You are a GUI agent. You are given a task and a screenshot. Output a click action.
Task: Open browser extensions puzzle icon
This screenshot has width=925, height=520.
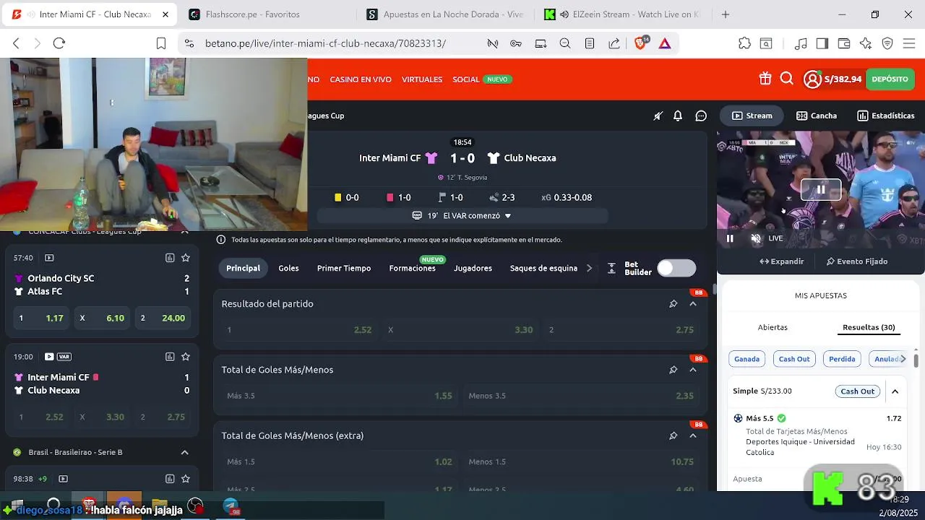click(x=744, y=43)
